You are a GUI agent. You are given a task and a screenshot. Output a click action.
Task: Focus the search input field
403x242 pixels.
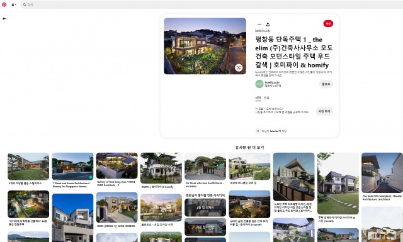click(x=212, y=4)
